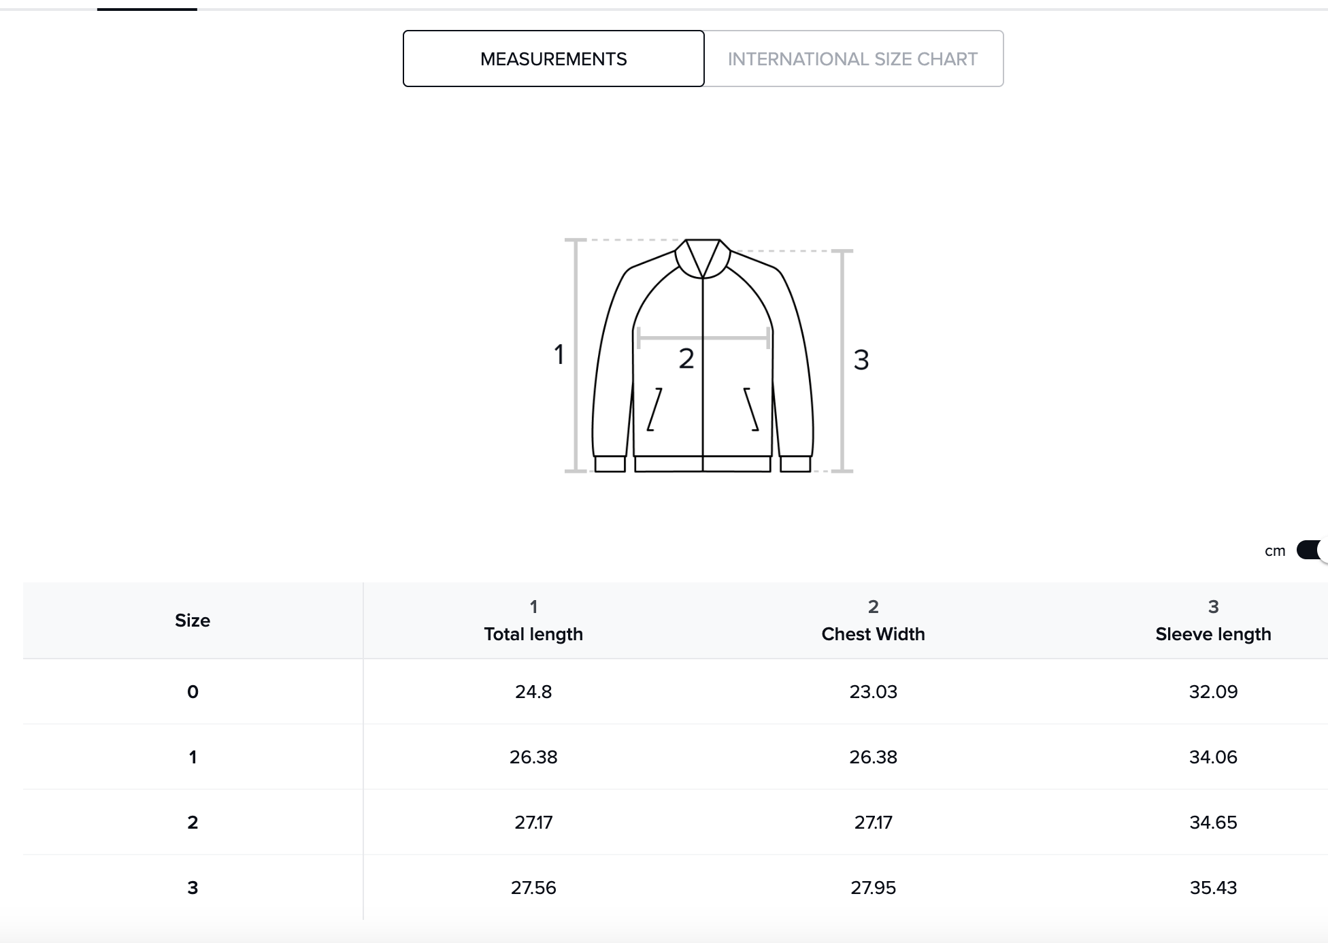Click size 2 row label
This screenshot has width=1328, height=943.
[193, 823]
